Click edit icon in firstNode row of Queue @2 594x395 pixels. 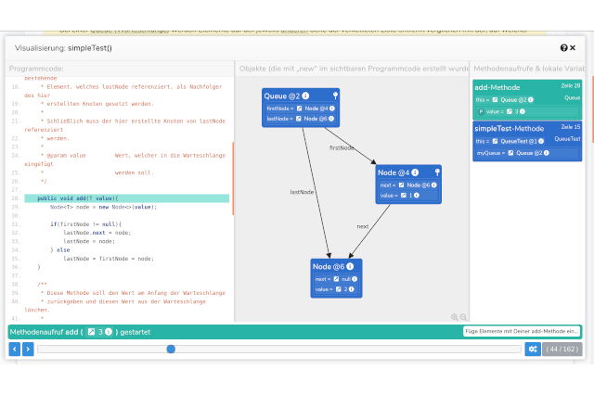click(299, 108)
